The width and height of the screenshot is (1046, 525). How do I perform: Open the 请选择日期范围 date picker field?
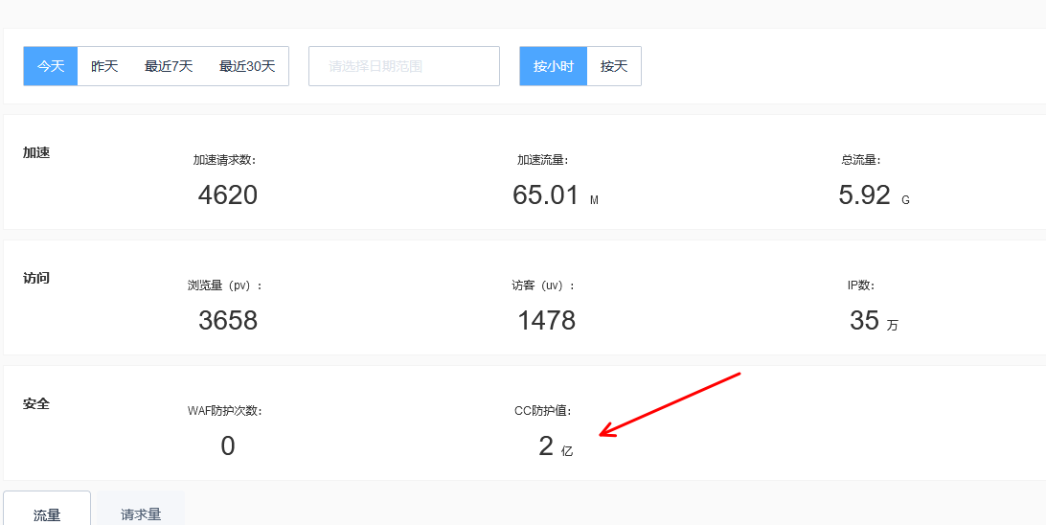[403, 66]
